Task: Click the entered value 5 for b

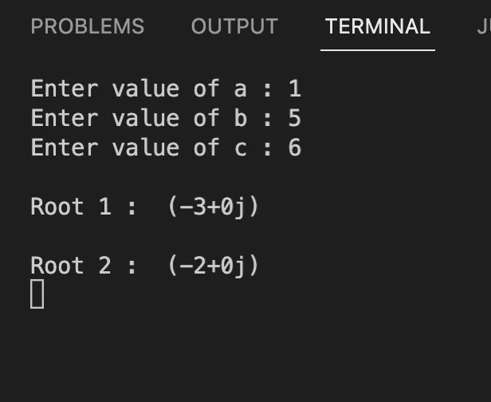Action: point(294,118)
